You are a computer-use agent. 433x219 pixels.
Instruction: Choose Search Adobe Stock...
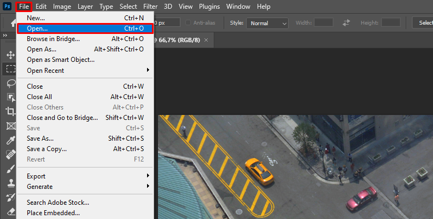click(85, 203)
